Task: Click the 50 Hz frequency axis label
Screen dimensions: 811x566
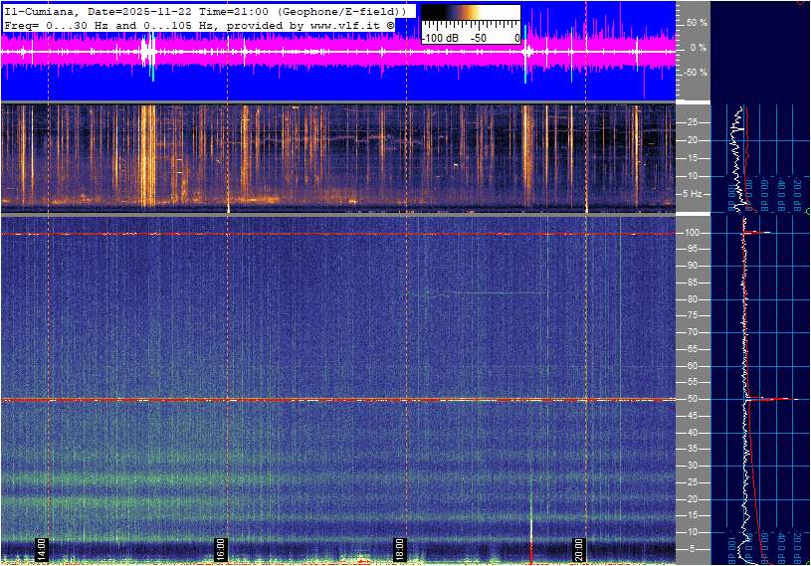Action: pyautogui.click(x=692, y=399)
